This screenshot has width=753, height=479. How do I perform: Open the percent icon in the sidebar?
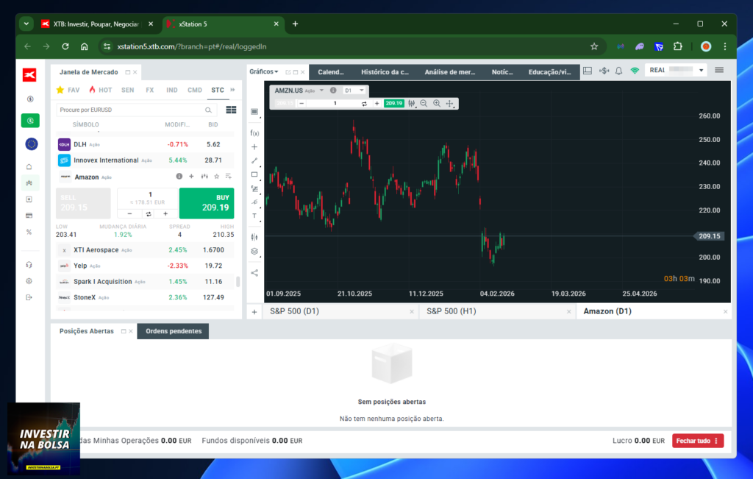(x=29, y=232)
